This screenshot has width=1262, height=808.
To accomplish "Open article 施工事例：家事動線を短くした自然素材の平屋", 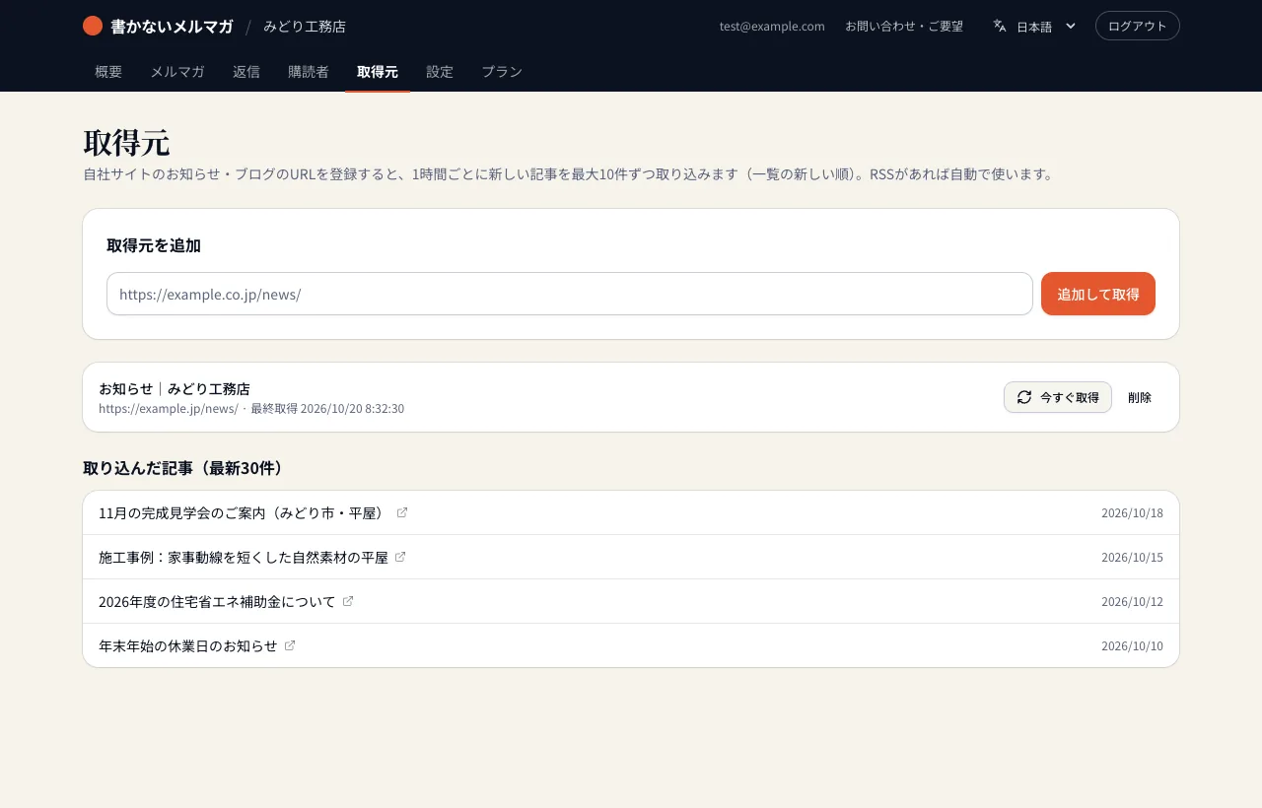I will 244,557.
